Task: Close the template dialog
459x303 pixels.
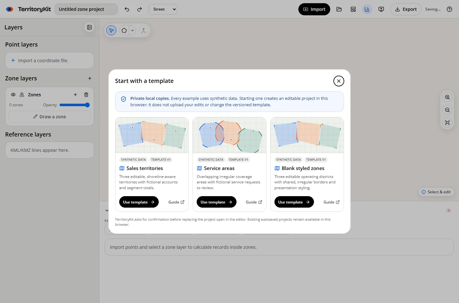Action: 339,81
